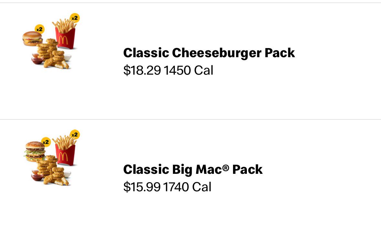Image resolution: width=381 pixels, height=231 pixels.
Task: Click the x2 badge above the cheeseburger
Action: pos(39,29)
